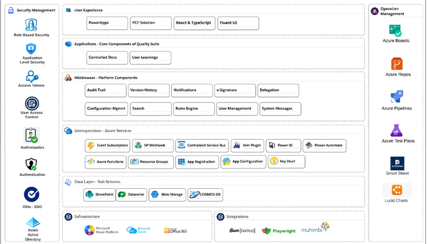Viewport: 427px width, 244px height.
Task: Select the Playwright logo
Action: [x=278, y=231]
